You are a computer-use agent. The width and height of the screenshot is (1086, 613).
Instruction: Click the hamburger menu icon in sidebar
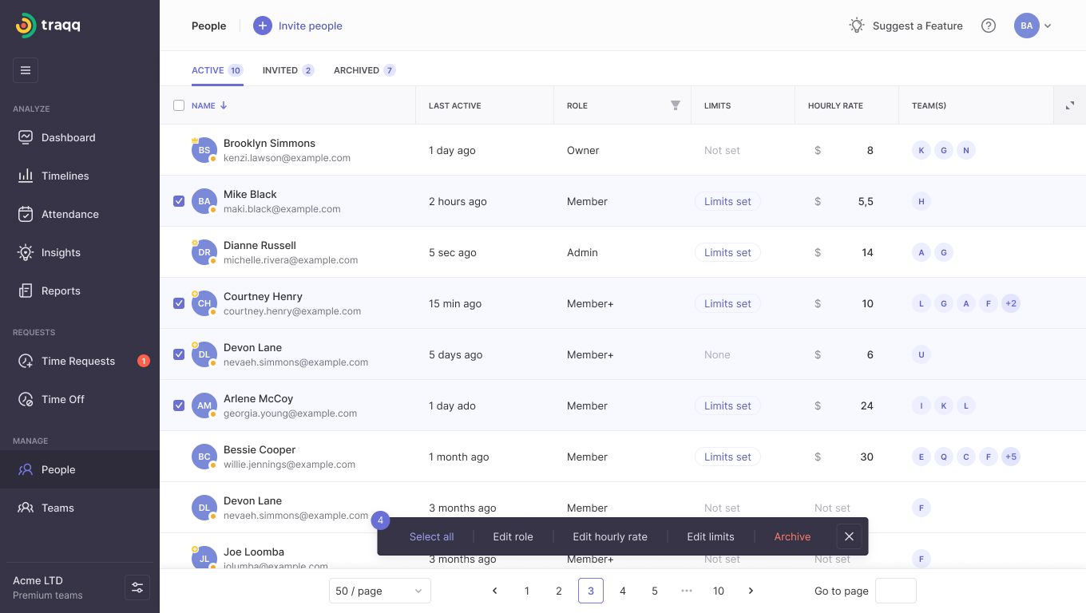[x=26, y=70]
